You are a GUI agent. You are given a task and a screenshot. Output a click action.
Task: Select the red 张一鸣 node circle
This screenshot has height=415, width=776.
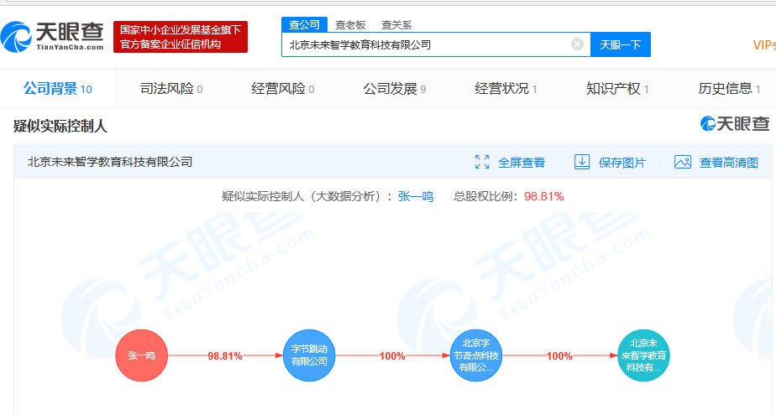[141, 355]
